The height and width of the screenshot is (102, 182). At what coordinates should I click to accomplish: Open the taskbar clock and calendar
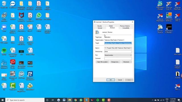pos(173,100)
